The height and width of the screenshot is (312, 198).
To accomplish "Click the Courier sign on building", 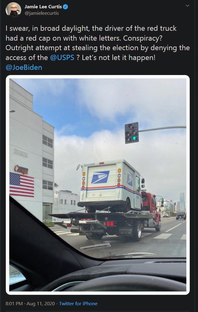I will (x=21, y=170).
